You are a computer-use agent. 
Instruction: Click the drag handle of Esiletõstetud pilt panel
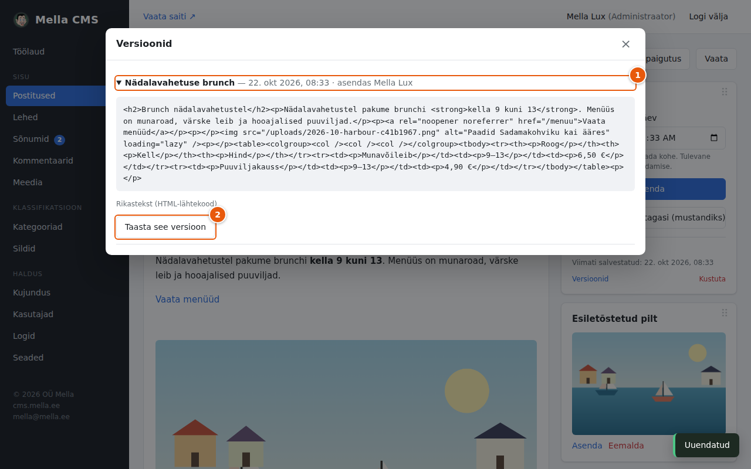coord(725,313)
